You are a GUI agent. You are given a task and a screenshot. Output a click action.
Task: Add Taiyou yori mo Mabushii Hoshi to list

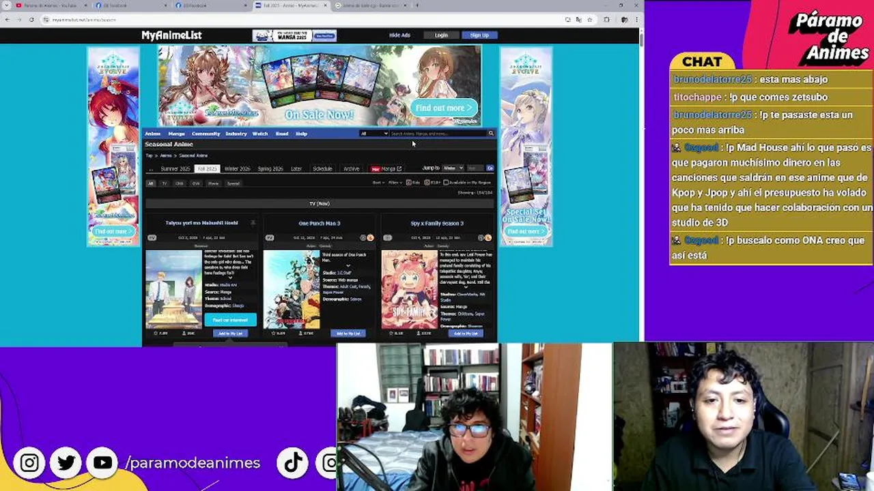click(x=230, y=333)
